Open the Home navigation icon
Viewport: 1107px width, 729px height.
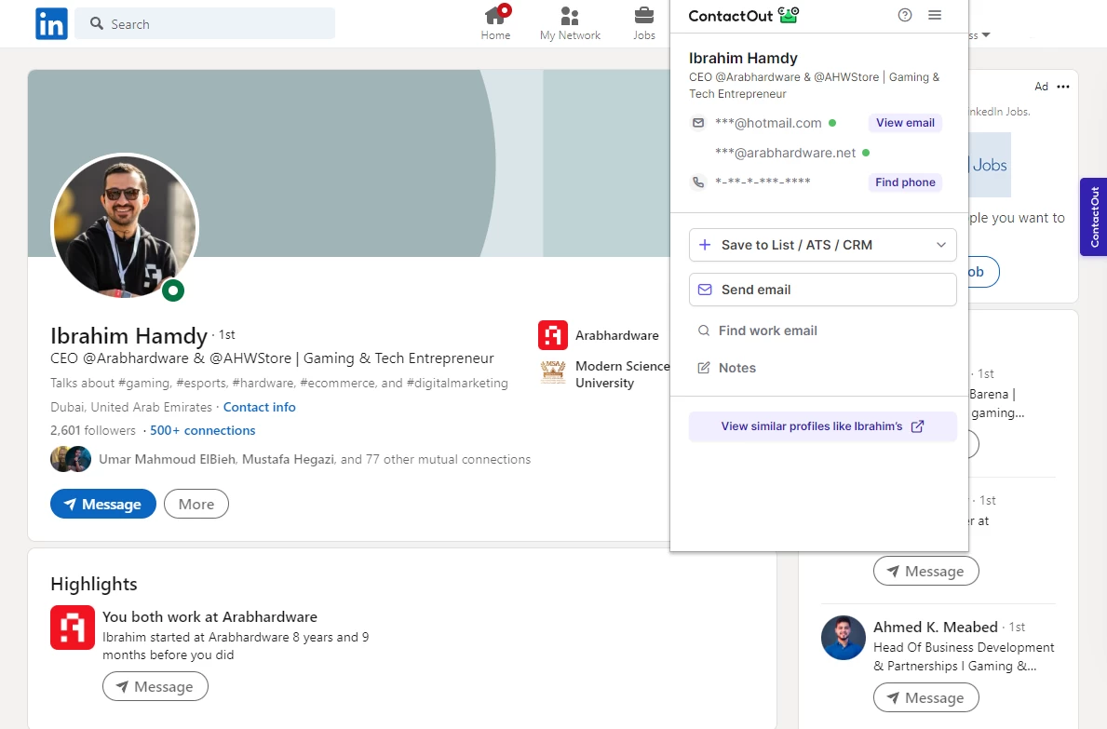[x=495, y=23]
